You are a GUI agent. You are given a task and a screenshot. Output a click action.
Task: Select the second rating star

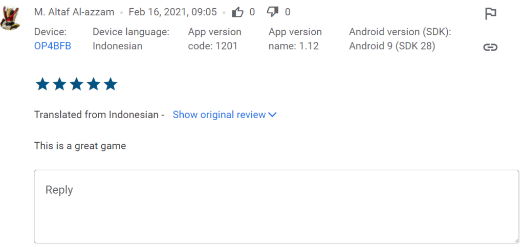(59, 84)
